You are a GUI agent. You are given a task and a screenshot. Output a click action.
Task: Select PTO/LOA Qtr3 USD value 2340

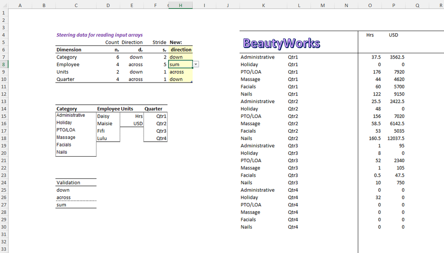coord(399,160)
